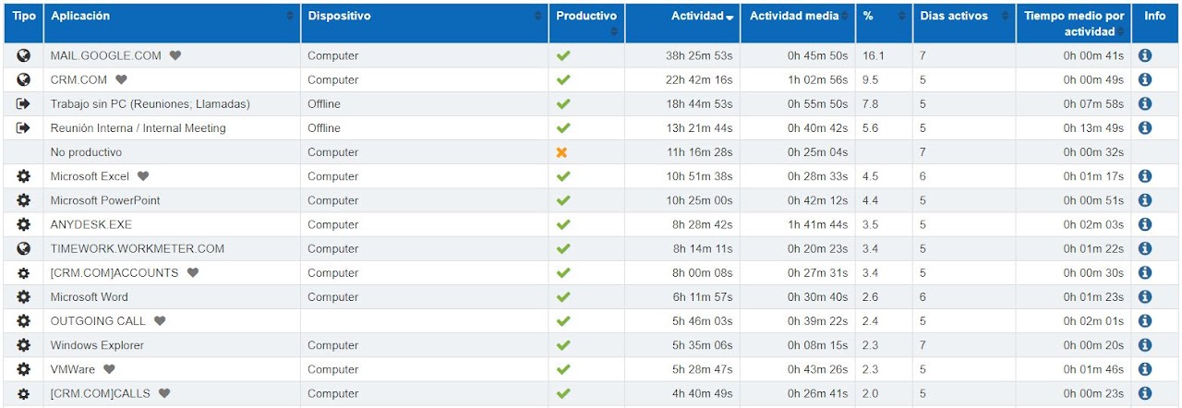The width and height of the screenshot is (1182, 408).
Task: Click info icon for MAIL.GOOGLE.COM row
Action: (x=1145, y=55)
